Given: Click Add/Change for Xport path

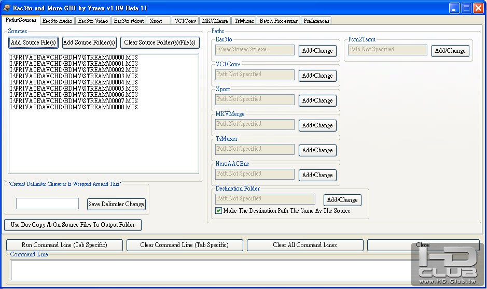Looking at the screenshot, I should [x=317, y=100].
